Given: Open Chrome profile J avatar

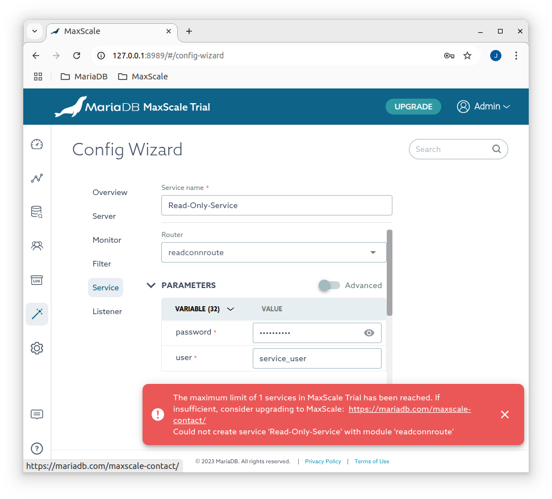Looking at the screenshot, I should (x=496, y=56).
